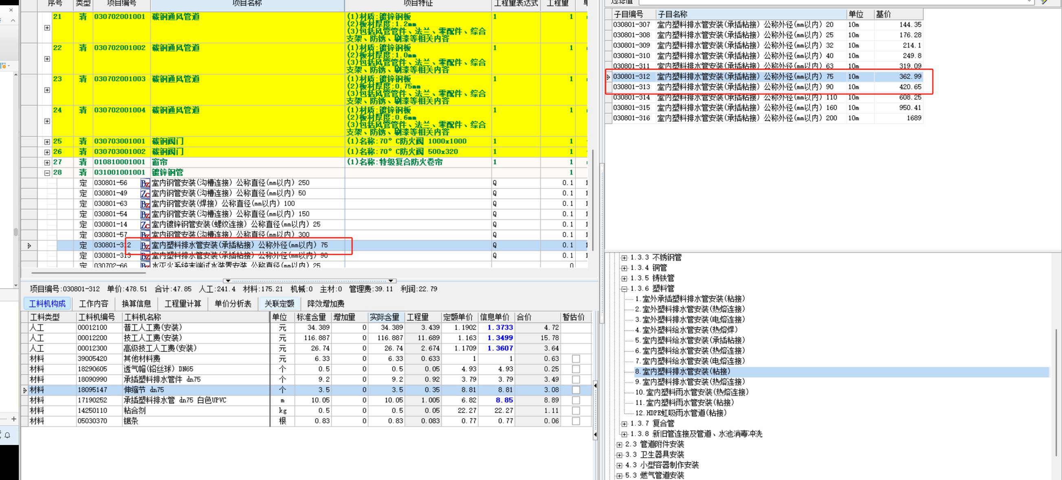Tick 暂估价 checkbox for 其他材料费
Viewport: 1062px width, 480px height.
[x=576, y=359]
